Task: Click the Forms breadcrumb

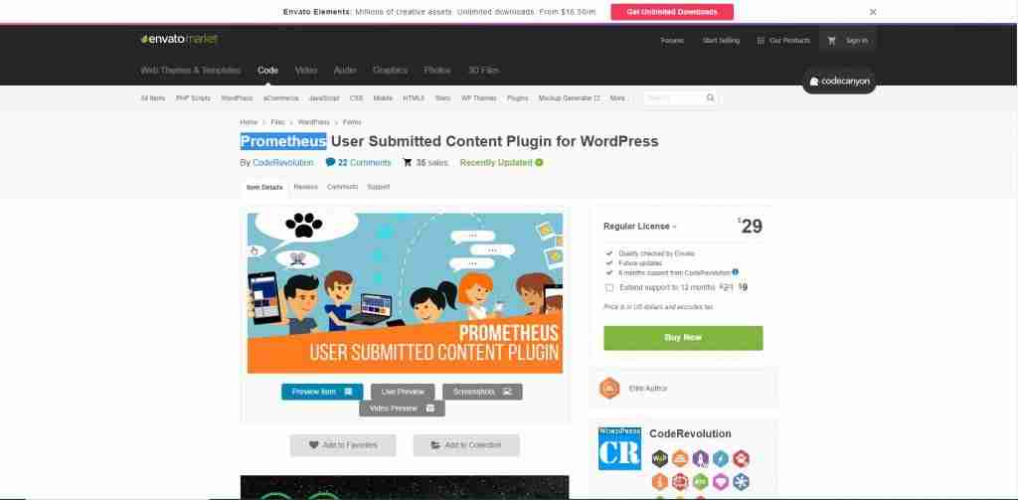Action: coord(352,122)
